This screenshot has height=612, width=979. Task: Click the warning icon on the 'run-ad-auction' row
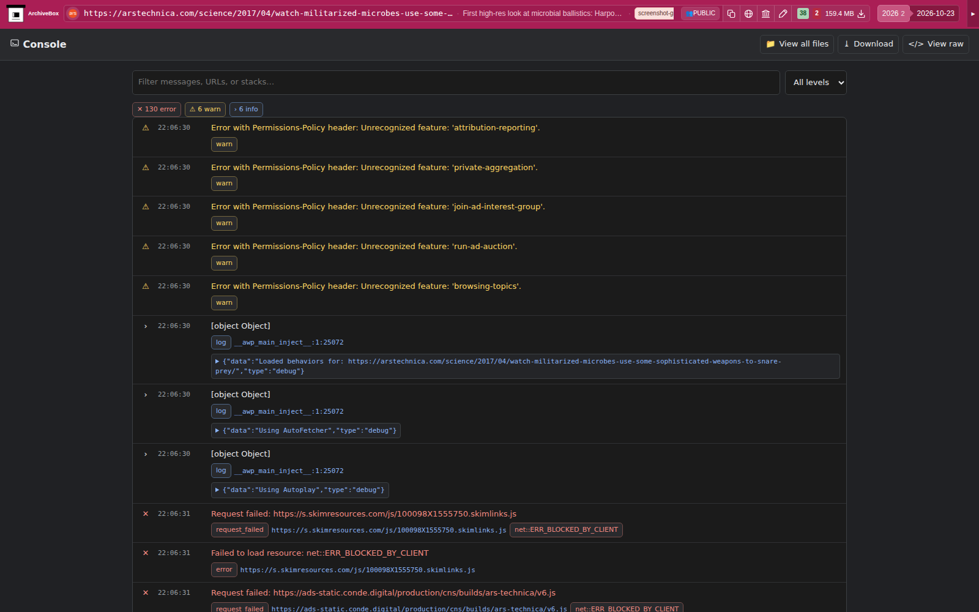tap(146, 247)
